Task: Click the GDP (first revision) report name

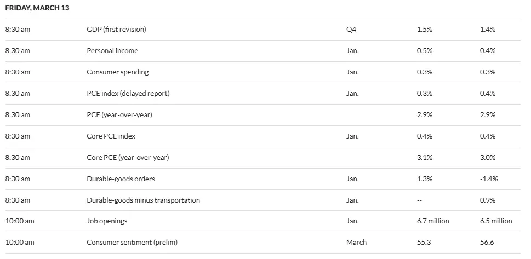Action: pyautogui.click(x=116, y=30)
